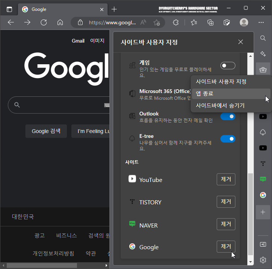Open the NAVER blog icon in the sidebar
The width and height of the screenshot is (272, 269).
263,179
